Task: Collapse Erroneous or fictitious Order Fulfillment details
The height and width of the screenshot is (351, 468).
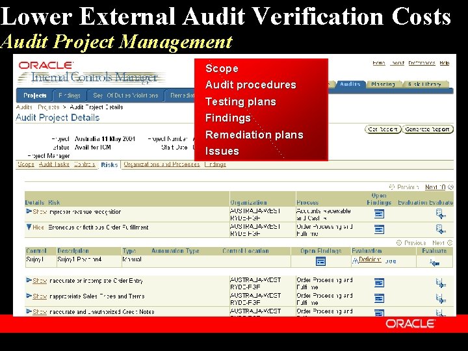Action: [29, 227]
